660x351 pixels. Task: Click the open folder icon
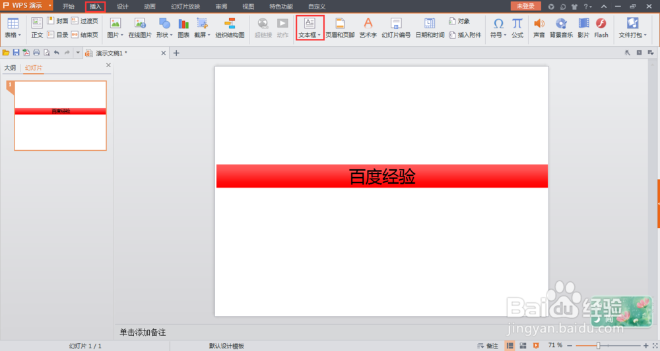[x=6, y=53]
